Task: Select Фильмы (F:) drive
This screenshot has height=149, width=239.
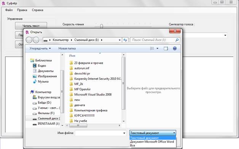Action: point(44,113)
